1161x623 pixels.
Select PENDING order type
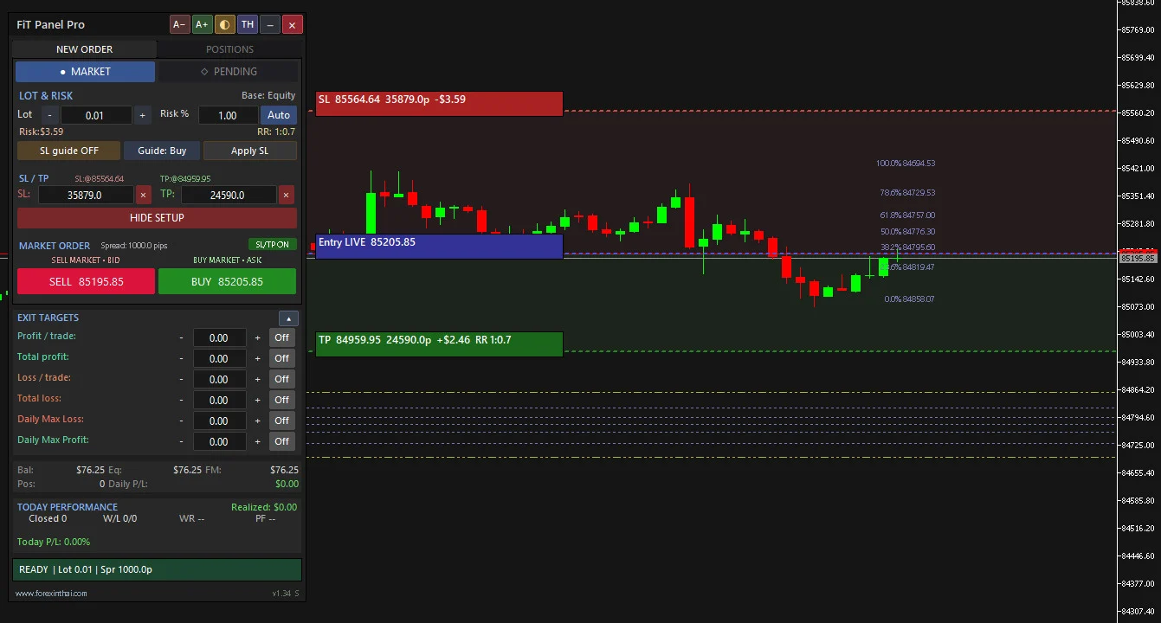coord(229,72)
